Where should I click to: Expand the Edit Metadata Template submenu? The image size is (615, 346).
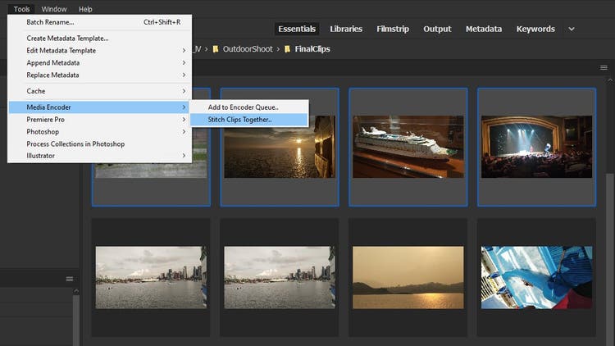pyautogui.click(x=99, y=51)
